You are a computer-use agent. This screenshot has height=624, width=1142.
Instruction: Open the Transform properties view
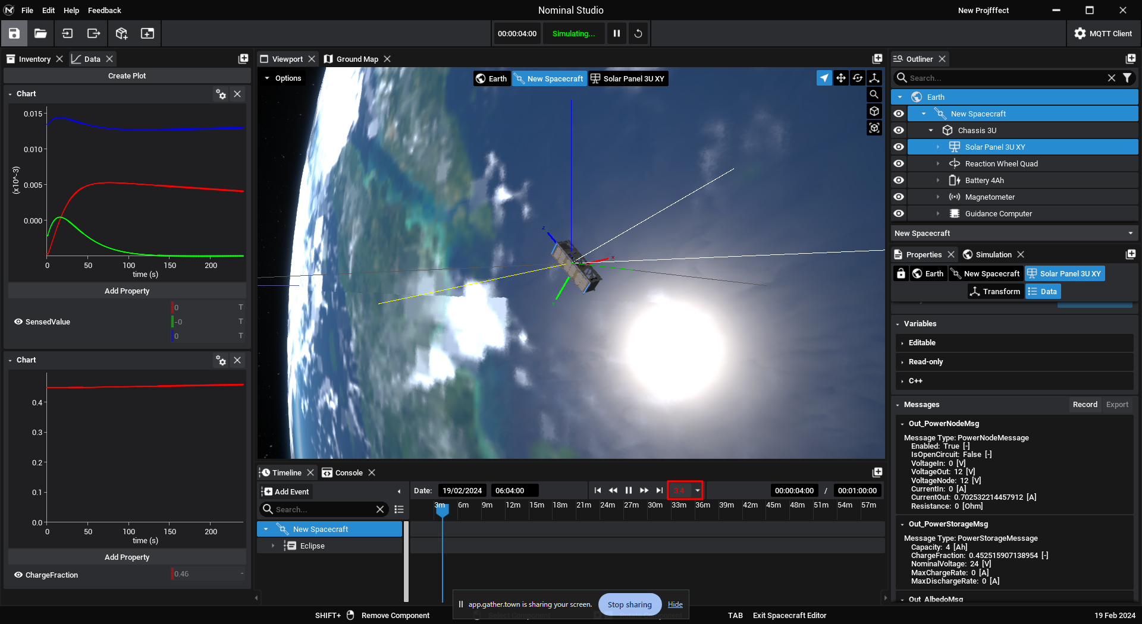pyautogui.click(x=995, y=291)
